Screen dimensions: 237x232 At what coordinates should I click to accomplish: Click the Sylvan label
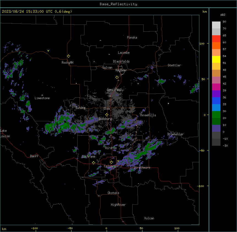coord(107,68)
